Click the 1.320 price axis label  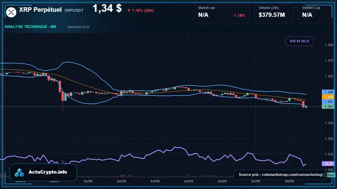click(x=329, y=139)
